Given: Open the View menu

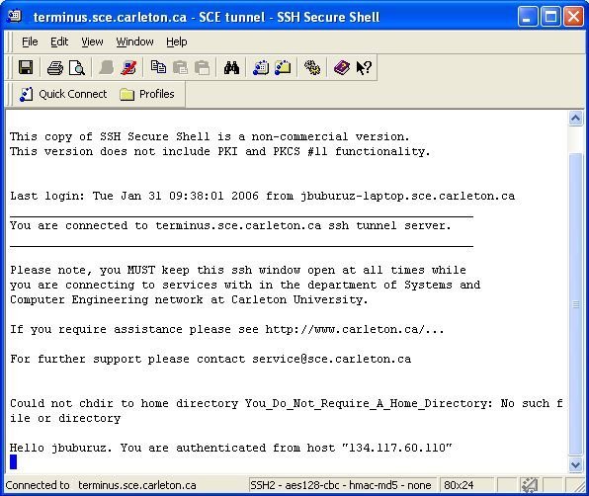Looking at the screenshot, I should click(92, 41).
